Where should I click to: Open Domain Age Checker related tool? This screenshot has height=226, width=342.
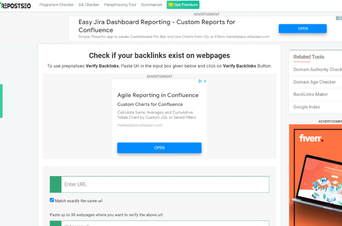(x=315, y=82)
